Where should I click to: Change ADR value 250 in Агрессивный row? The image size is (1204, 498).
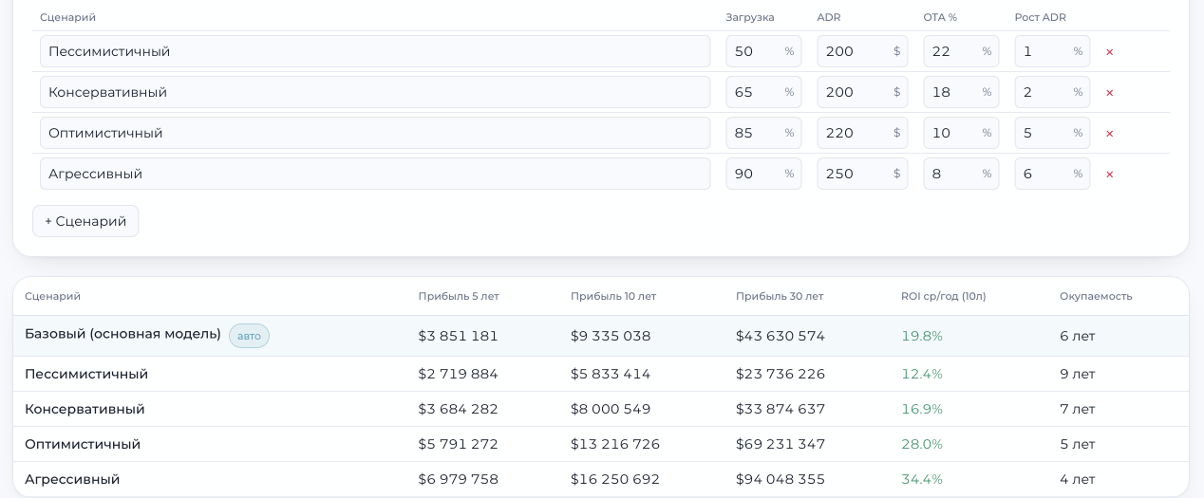pos(862,174)
